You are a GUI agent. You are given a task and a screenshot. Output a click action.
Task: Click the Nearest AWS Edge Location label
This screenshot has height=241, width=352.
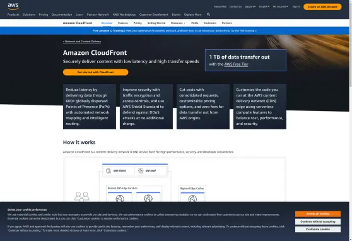click(x=122, y=188)
